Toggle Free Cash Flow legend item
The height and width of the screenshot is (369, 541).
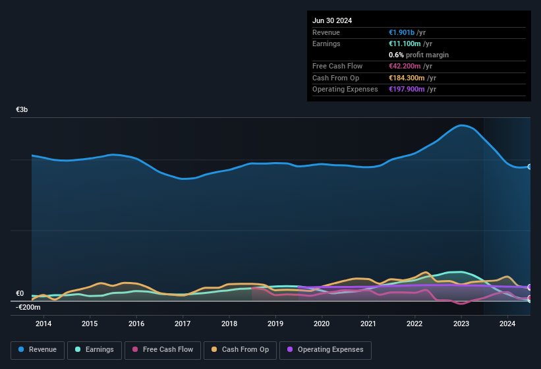coord(164,349)
